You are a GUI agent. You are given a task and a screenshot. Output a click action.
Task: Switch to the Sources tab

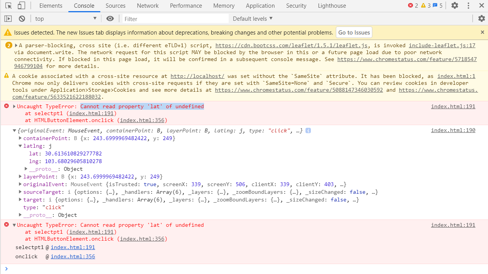pos(115,6)
